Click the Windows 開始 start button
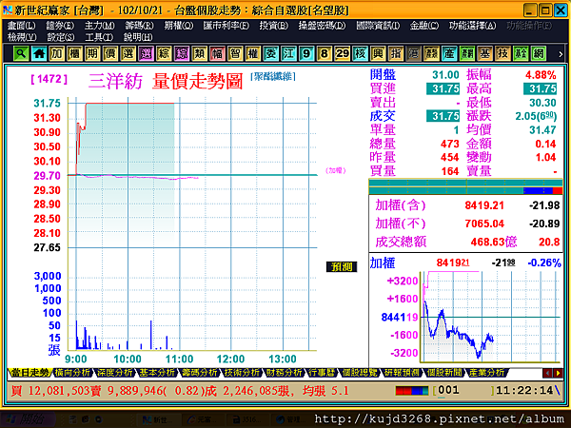Screen dimensions: 571x428 point(28,419)
